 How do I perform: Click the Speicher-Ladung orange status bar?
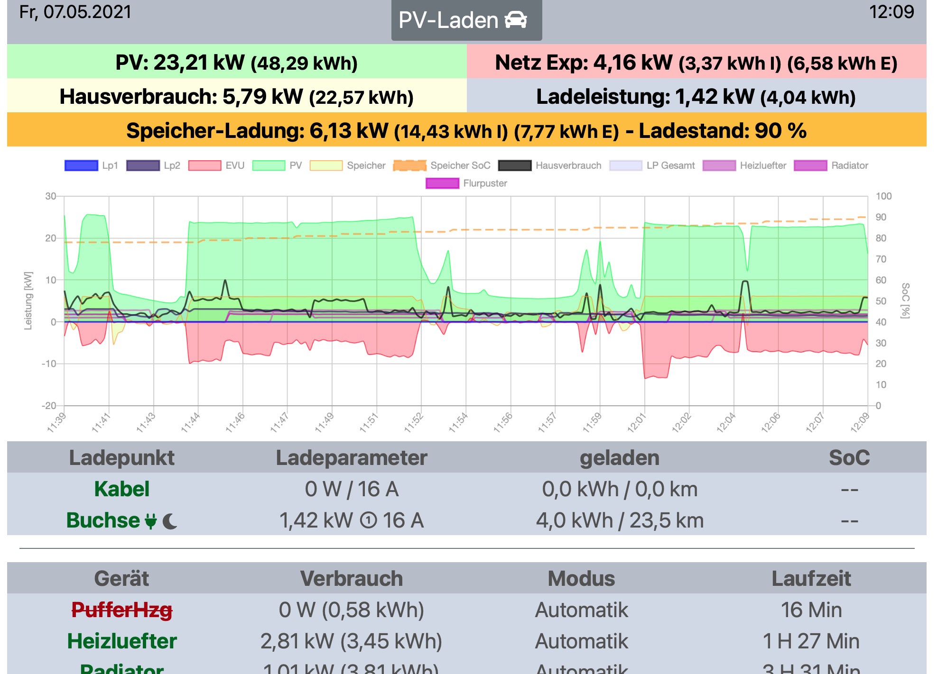click(x=466, y=130)
